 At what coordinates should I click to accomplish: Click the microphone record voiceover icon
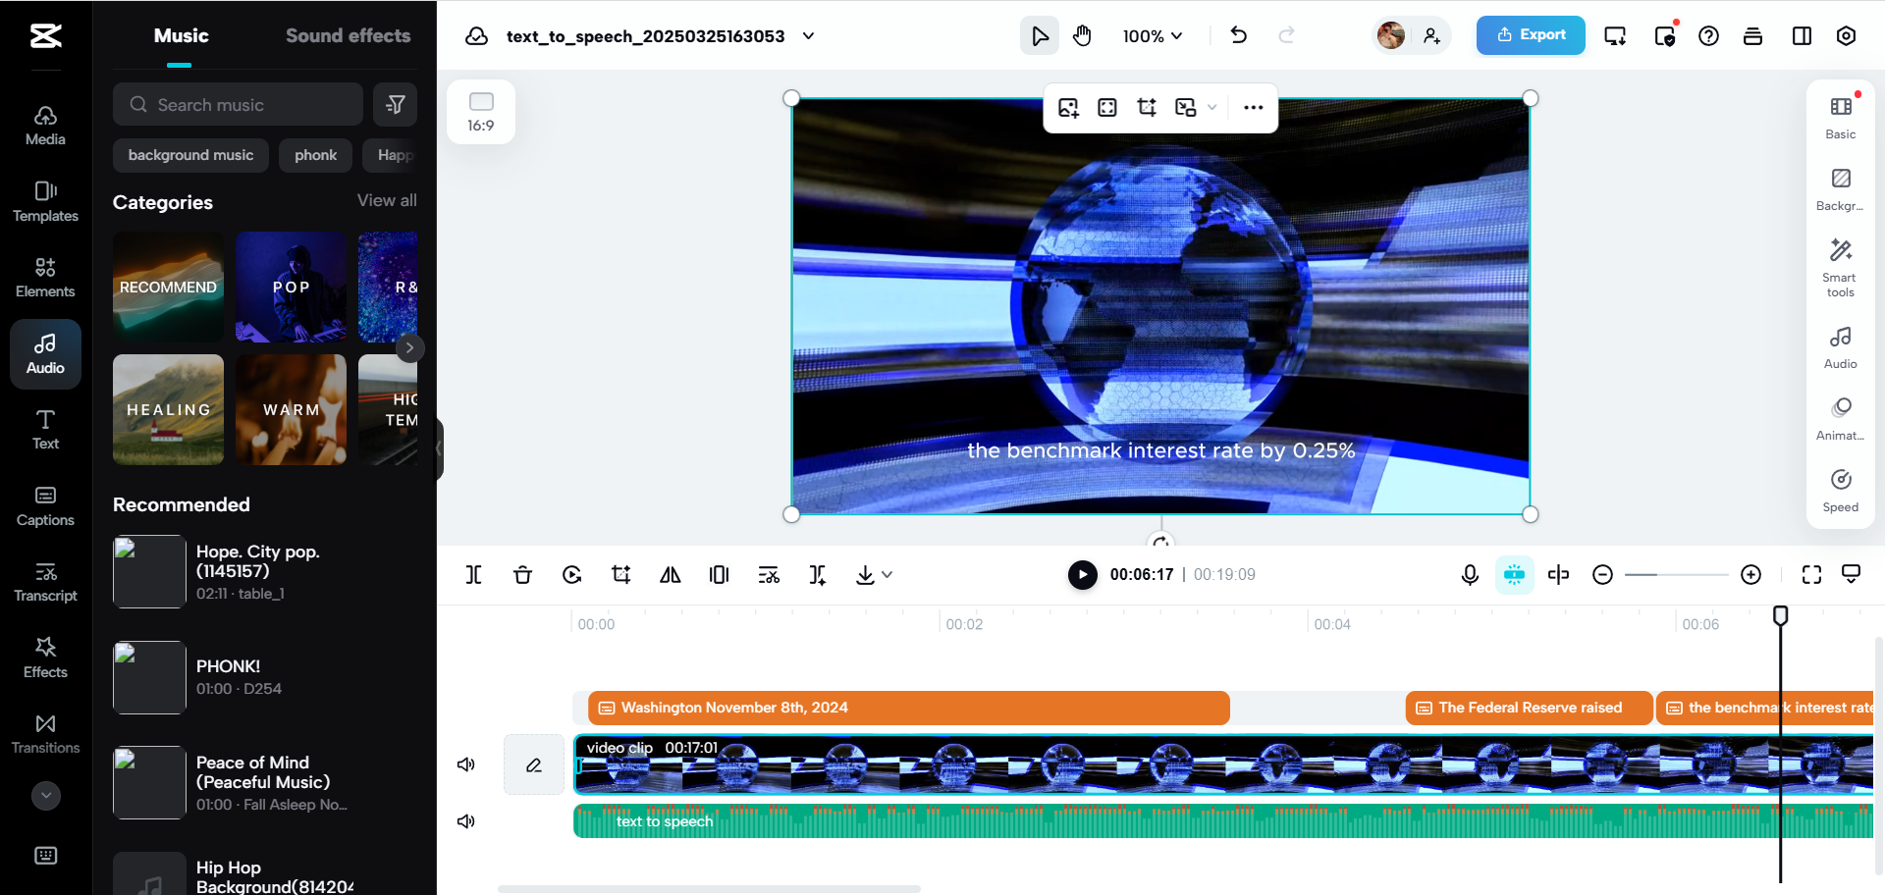pos(1469,574)
